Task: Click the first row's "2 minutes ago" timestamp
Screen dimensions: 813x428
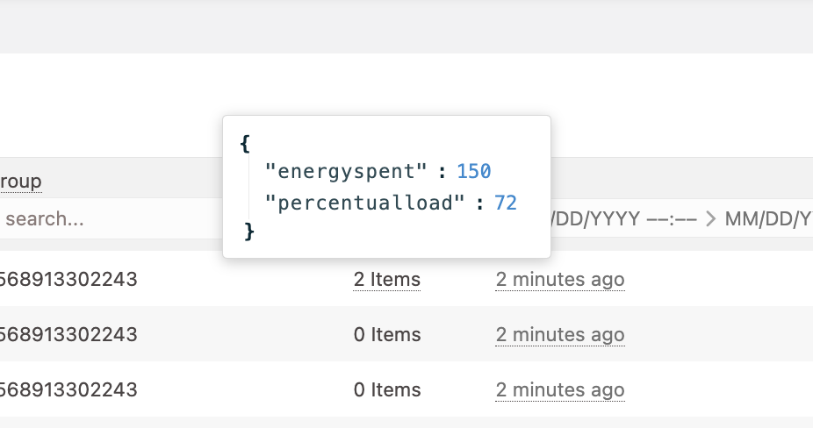Action: [559, 280]
